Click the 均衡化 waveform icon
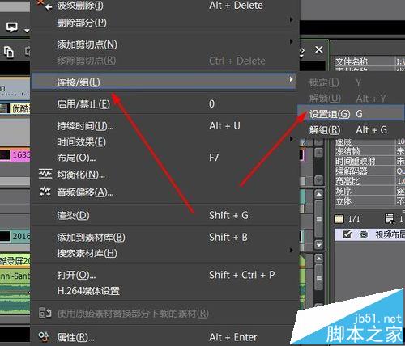Image resolution: width=405 pixels, height=346 pixels. [x=45, y=174]
